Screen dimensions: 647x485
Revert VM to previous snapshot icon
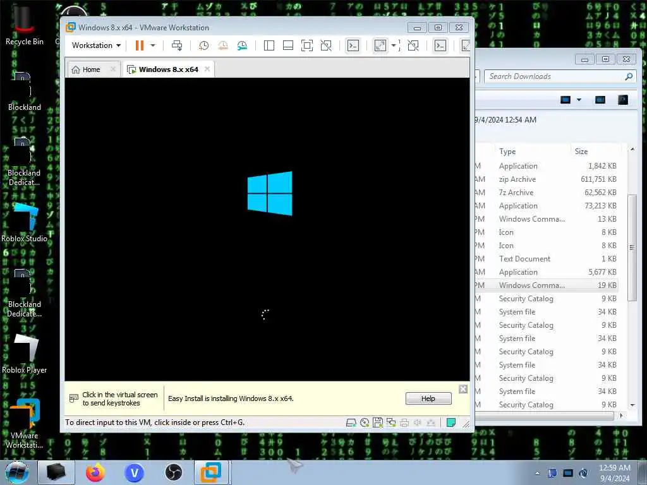click(223, 45)
